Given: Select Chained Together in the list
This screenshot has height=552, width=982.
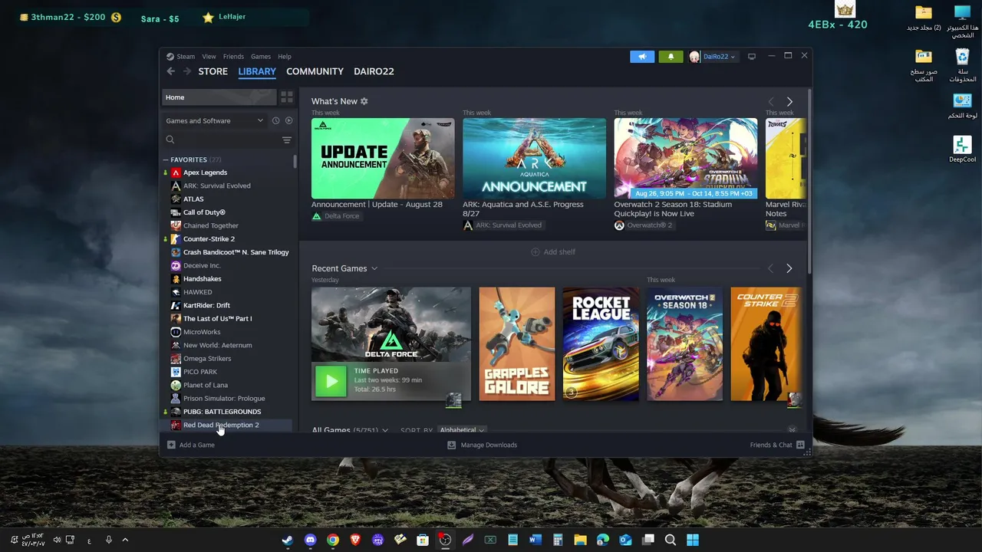Looking at the screenshot, I should point(211,225).
